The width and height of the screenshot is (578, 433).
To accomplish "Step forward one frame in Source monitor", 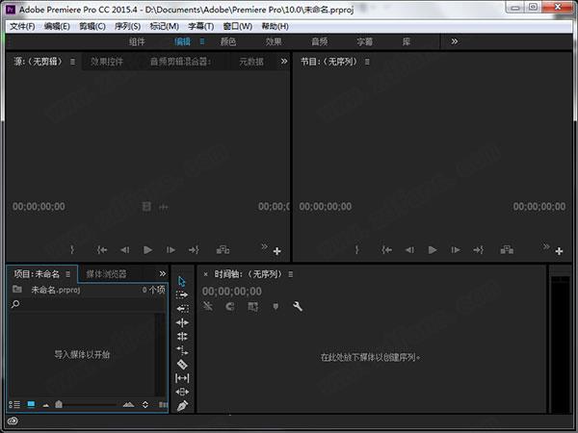I will [x=171, y=250].
